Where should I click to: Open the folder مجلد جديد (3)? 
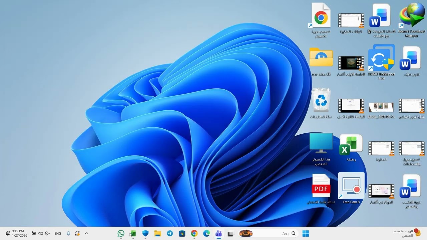point(321,62)
